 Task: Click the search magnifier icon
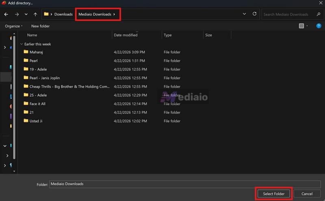click(318, 14)
